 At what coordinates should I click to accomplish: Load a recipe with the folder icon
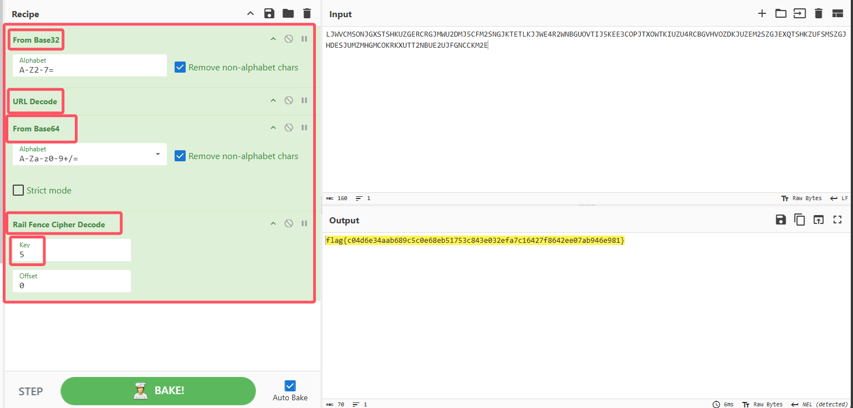[288, 13]
